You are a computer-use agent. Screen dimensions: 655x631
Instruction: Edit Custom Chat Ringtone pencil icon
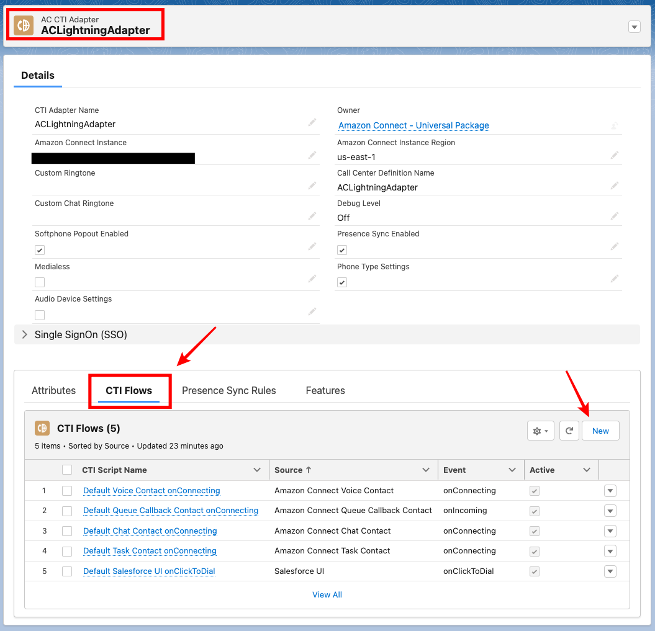click(312, 216)
